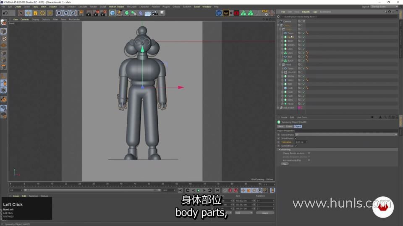Viewport: 403px width, 226px height.
Task: Open the Mirror Plane dropdown
Action: tap(346, 134)
